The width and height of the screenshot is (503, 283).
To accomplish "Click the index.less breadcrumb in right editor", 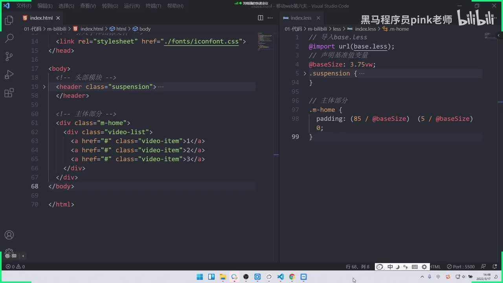I will pos(362,29).
